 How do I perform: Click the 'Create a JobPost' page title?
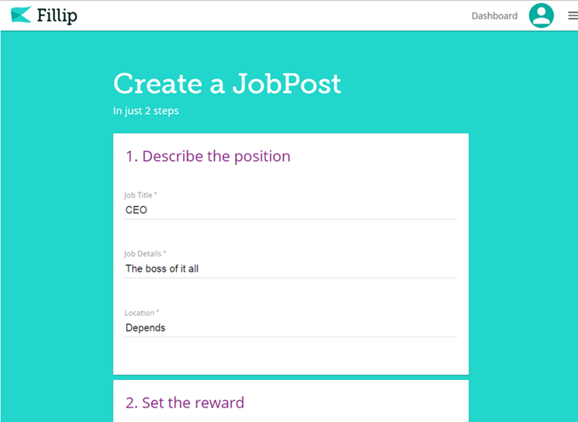click(x=227, y=83)
